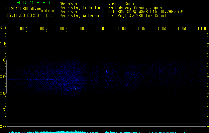This screenshot has width=209, height=133.
Task: Select the 5el Yagi Az 280 antenna text
Action: coord(137,16)
